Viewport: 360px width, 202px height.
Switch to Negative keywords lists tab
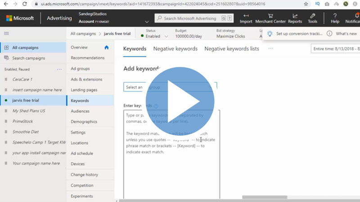[x=232, y=49]
